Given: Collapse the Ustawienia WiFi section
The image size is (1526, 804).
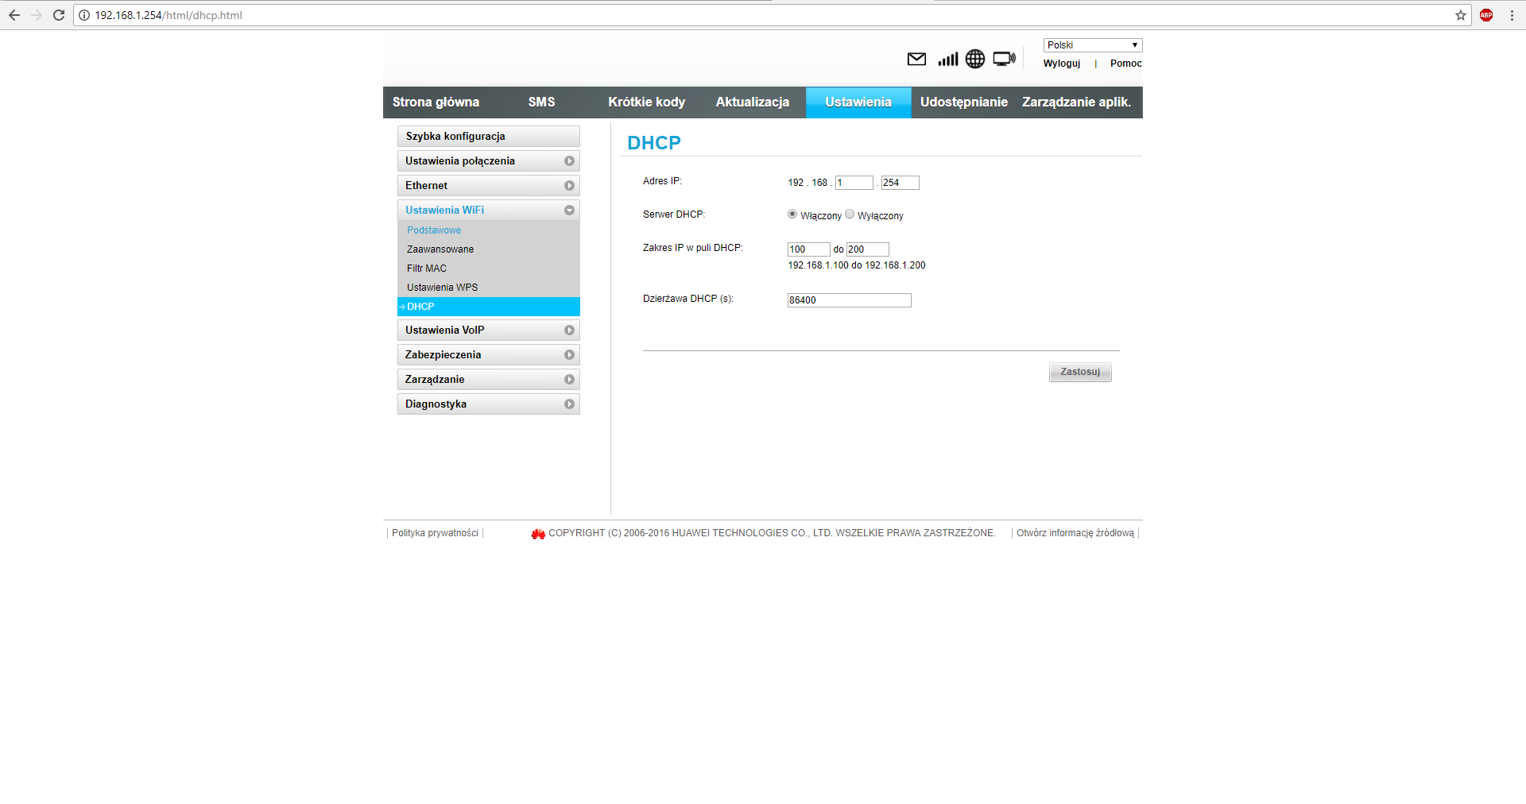Looking at the screenshot, I should tap(489, 211).
